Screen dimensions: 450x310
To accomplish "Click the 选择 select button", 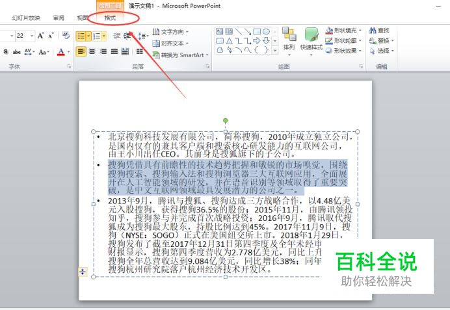I will coord(382,51).
